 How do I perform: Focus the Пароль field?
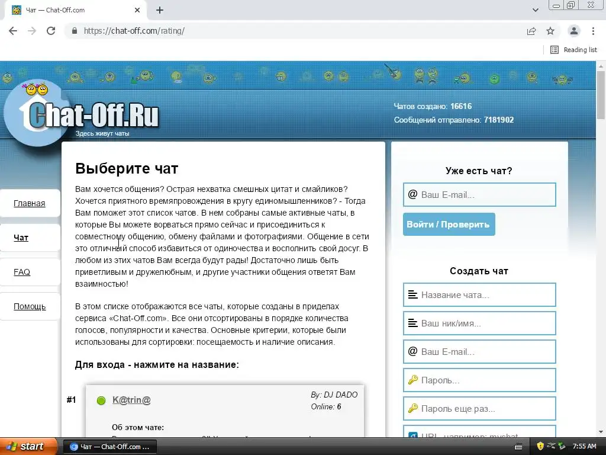click(x=479, y=380)
